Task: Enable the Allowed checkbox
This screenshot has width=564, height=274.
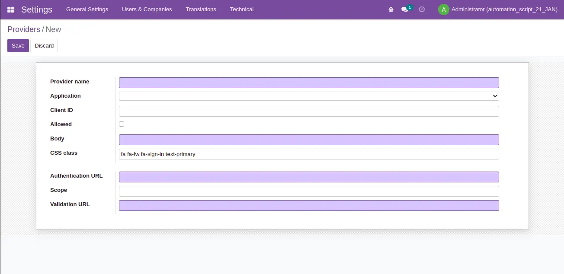Action: 122,124
